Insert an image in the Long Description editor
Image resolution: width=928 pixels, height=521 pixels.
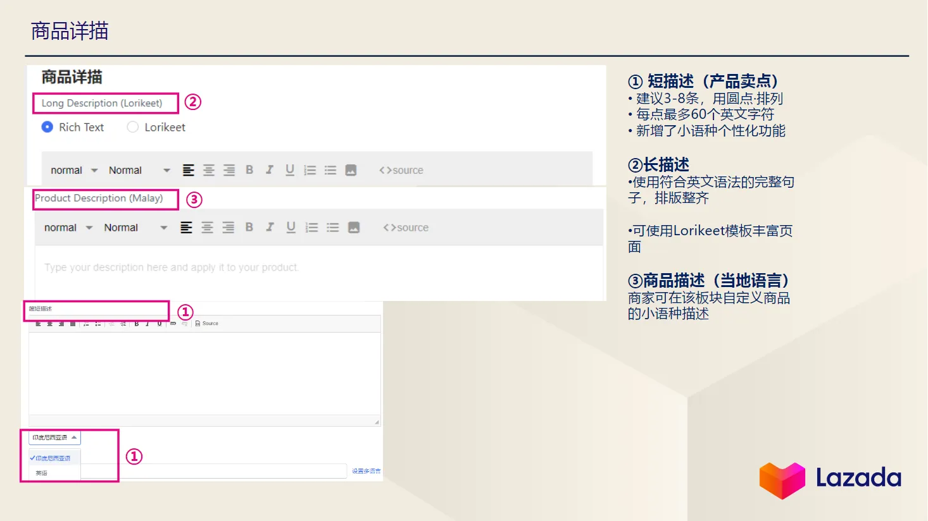coord(351,169)
